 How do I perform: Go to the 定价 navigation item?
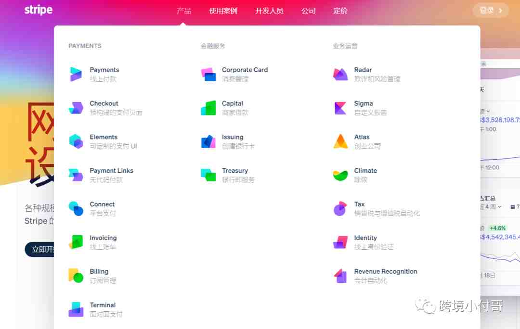click(340, 11)
